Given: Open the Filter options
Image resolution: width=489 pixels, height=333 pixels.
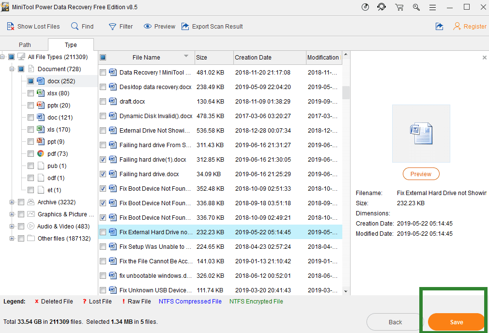Looking at the screenshot, I should (120, 26).
